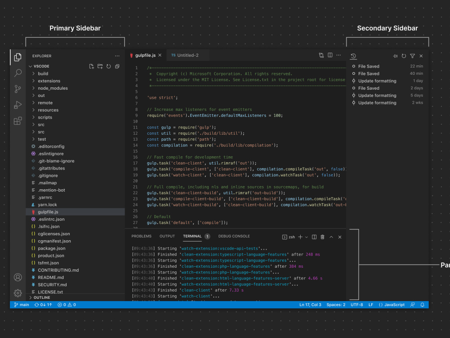This screenshot has height=338, width=450.
Task: Open the PROBLEMS panel tab
Action: coord(141,236)
